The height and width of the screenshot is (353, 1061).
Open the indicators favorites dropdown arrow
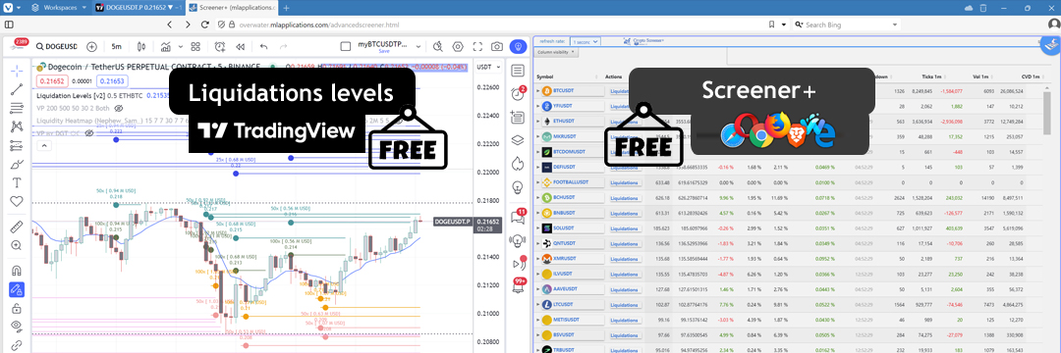pos(181,46)
